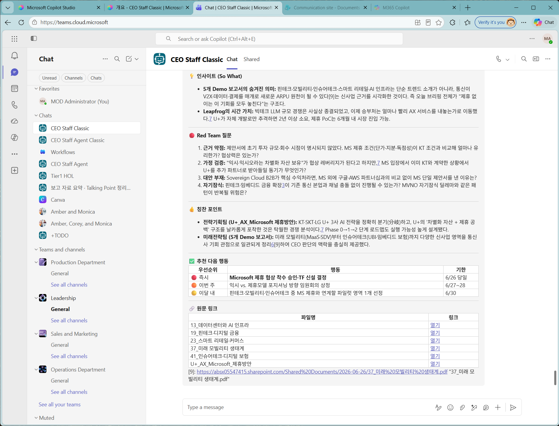Open the Activity bell icon
559x426 pixels.
(x=14, y=56)
